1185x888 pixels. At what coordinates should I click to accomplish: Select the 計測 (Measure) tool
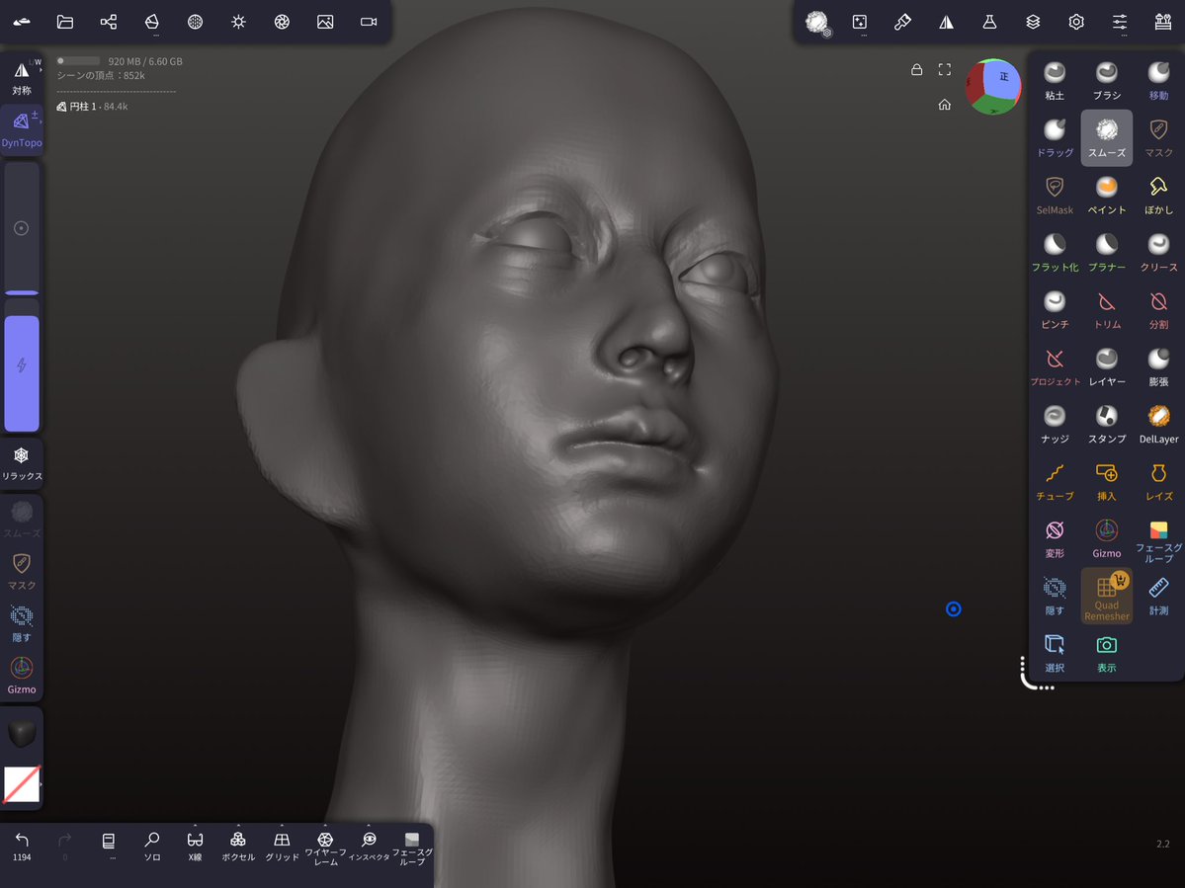coord(1158,597)
